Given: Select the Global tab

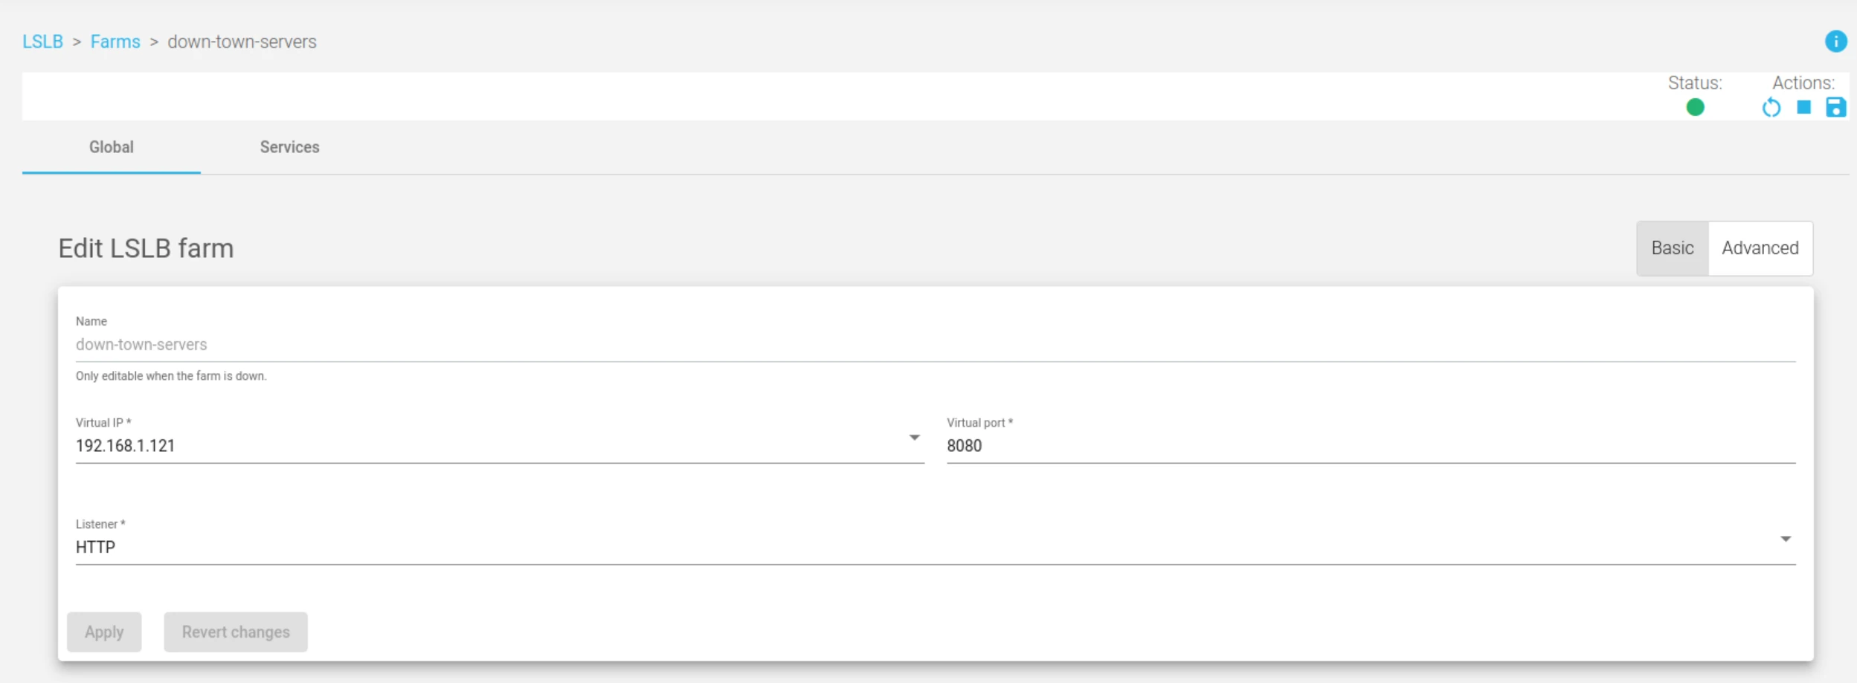Looking at the screenshot, I should 112,147.
